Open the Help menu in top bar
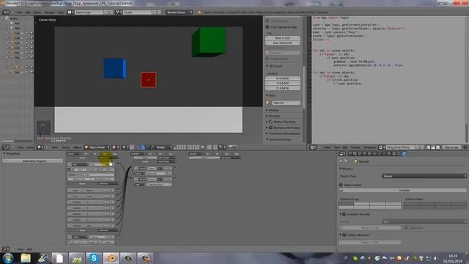The image size is (469, 264). pyautogui.click(x=60, y=12)
